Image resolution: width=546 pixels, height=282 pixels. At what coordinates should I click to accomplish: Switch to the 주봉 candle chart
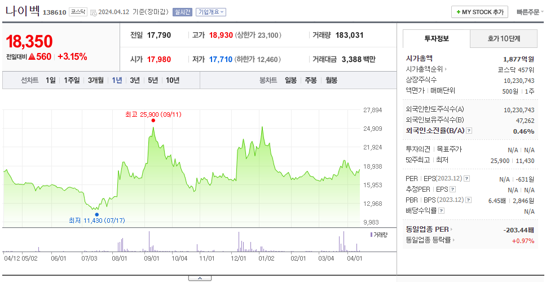[311, 81]
